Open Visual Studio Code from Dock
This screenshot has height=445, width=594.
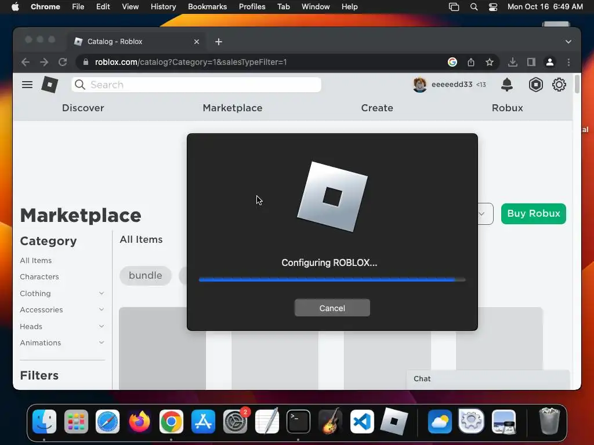click(x=362, y=422)
